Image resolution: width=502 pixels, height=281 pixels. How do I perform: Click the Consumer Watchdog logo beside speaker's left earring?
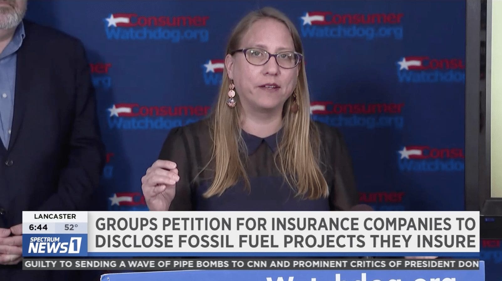tap(158, 116)
